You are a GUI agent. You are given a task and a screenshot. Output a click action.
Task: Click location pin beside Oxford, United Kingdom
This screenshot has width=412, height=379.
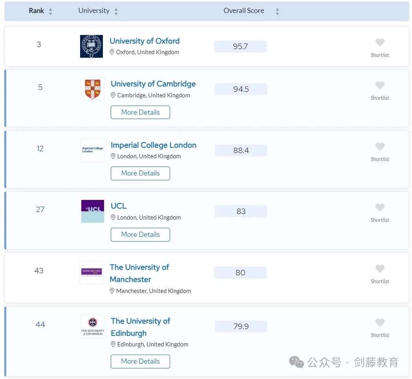click(112, 52)
